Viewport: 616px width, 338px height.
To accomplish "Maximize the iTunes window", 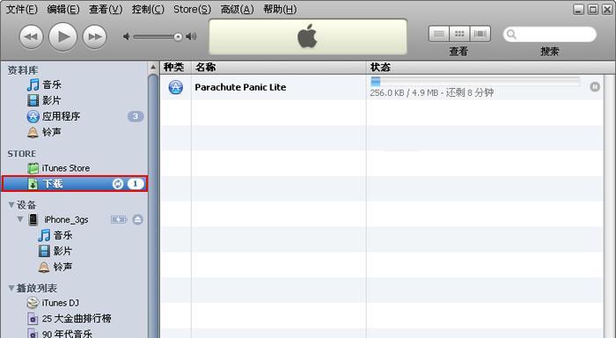I will pos(593,9).
